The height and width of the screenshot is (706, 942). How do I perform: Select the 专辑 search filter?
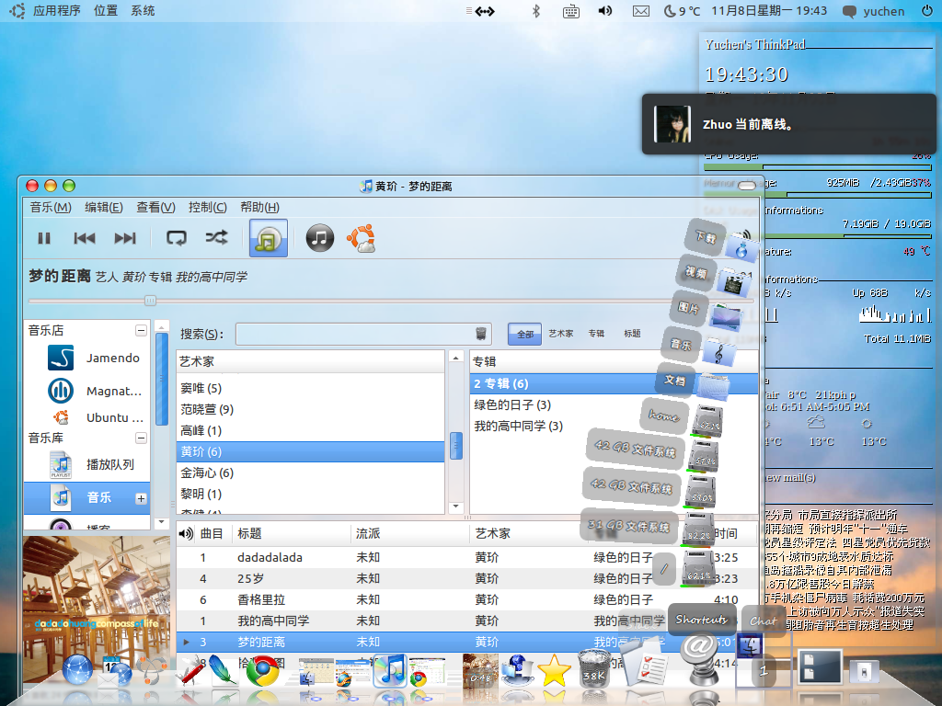click(x=596, y=334)
